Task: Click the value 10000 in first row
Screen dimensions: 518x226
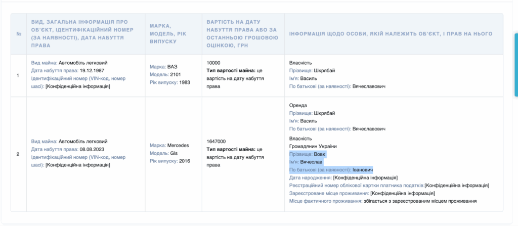Action: tap(214, 63)
